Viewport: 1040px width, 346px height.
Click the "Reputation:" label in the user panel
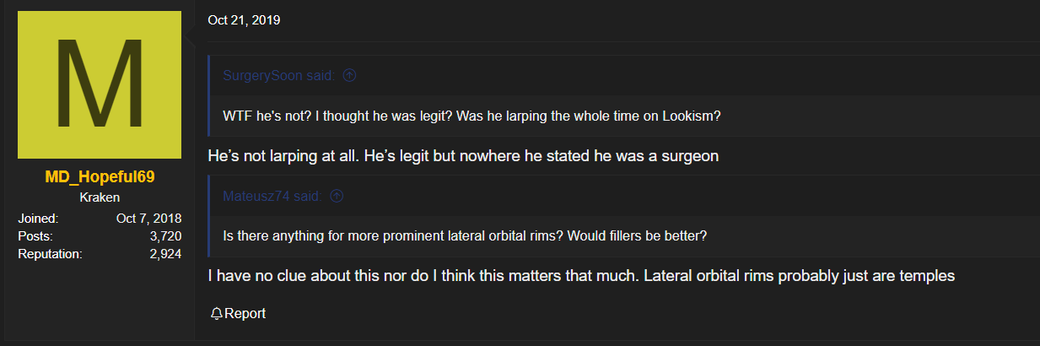click(50, 253)
